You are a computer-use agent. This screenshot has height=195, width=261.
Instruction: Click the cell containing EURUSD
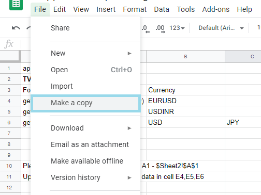[185, 101]
